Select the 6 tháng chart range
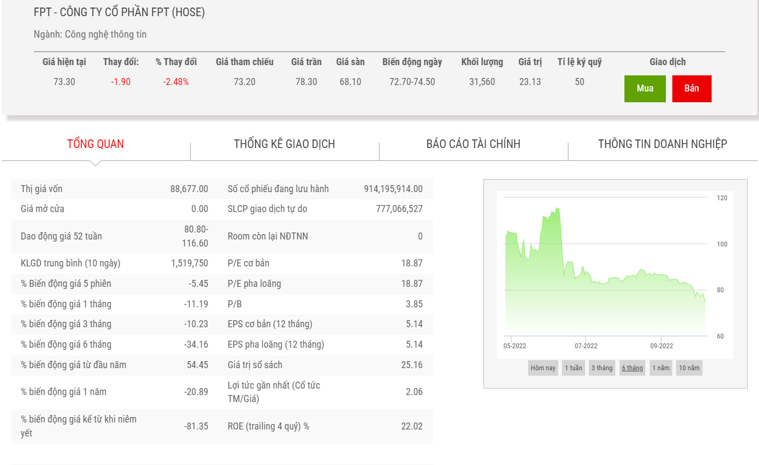The height and width of the screenshot is (465, 759). pyautogui.click(x=633, y=368)
